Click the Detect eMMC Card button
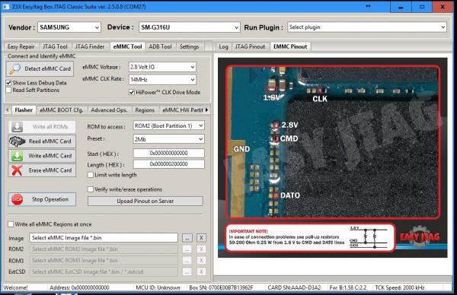457x295 pixels. click(x=40, y=68)
